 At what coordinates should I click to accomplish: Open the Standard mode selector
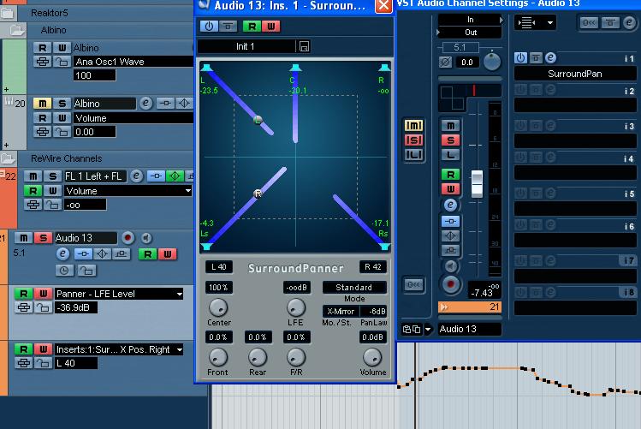coord(354,287)
